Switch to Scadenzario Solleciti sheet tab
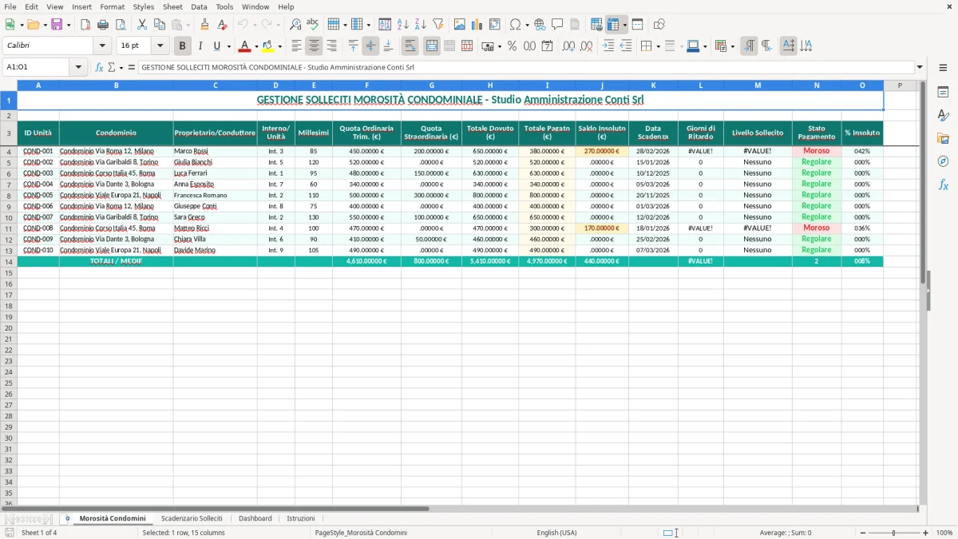Image resolution: width=958 pixels, height=539 pixels. [x=192, y=518]
